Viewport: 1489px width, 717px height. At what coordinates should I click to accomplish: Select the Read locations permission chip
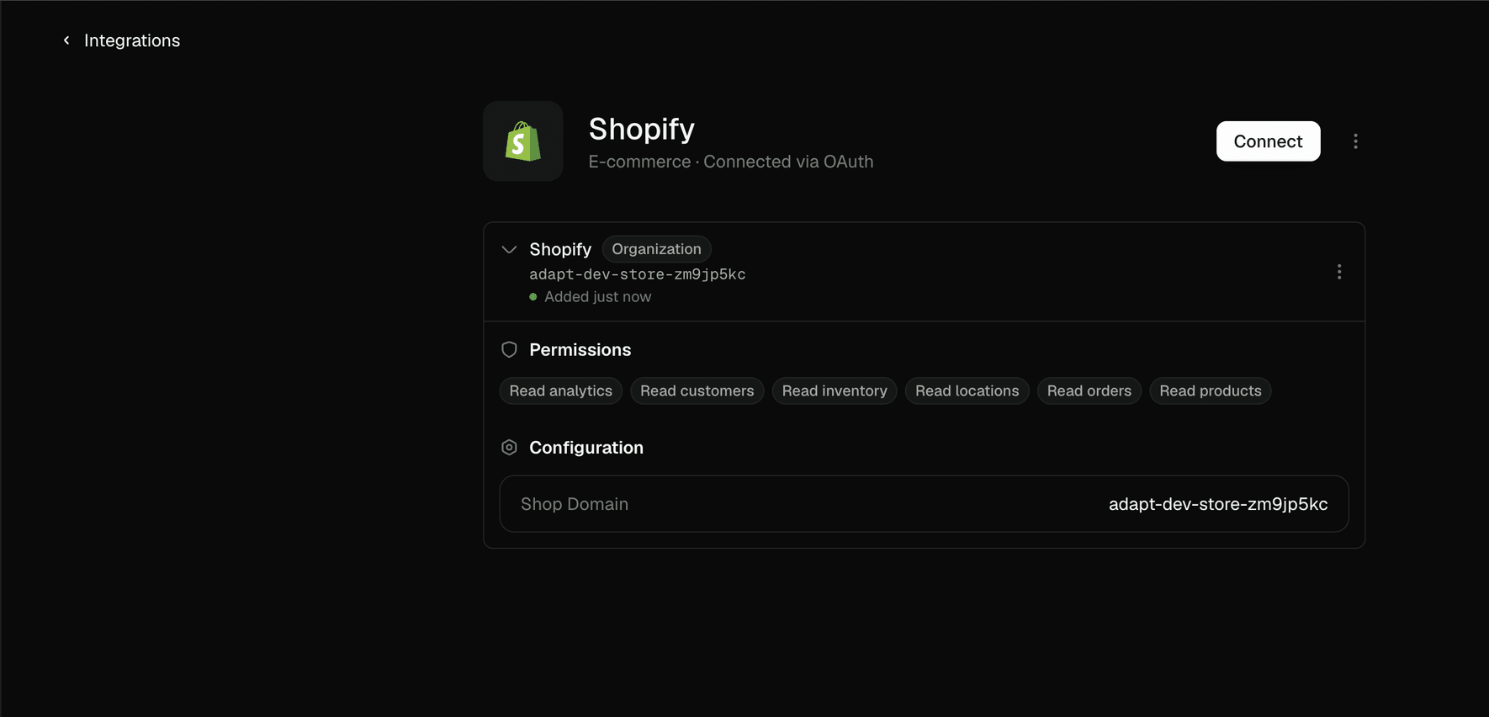coord(967,390)
